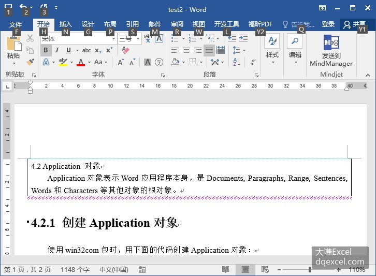
Task: Click the tell-me search box
Action: [x=298, y=24]
